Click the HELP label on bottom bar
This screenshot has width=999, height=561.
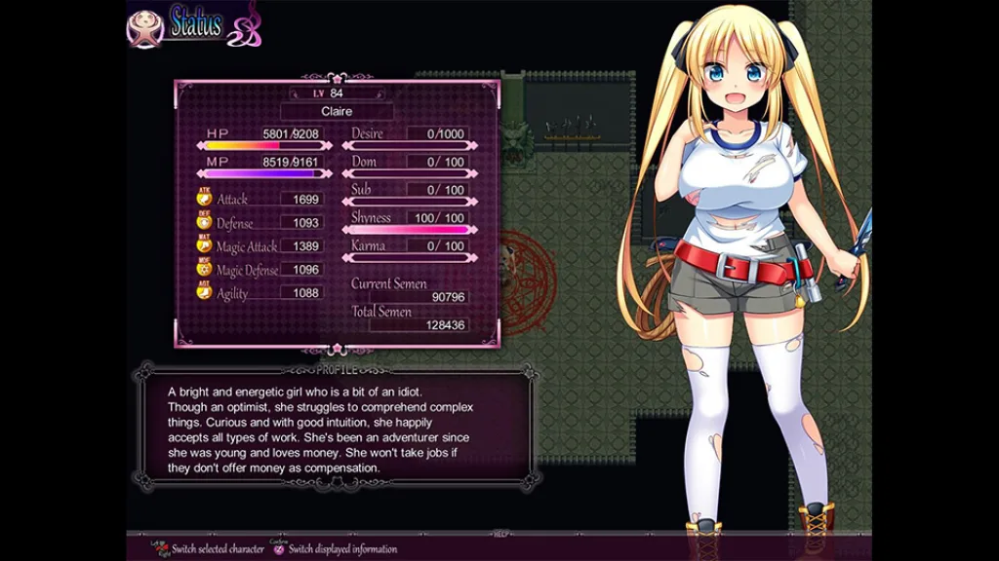pos(501,535)
